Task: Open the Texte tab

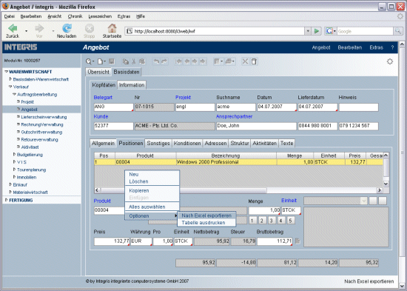Action: [287, 143]
